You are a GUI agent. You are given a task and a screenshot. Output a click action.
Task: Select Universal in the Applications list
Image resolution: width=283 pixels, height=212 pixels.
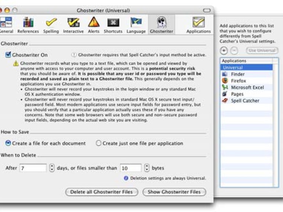(247, 67)
